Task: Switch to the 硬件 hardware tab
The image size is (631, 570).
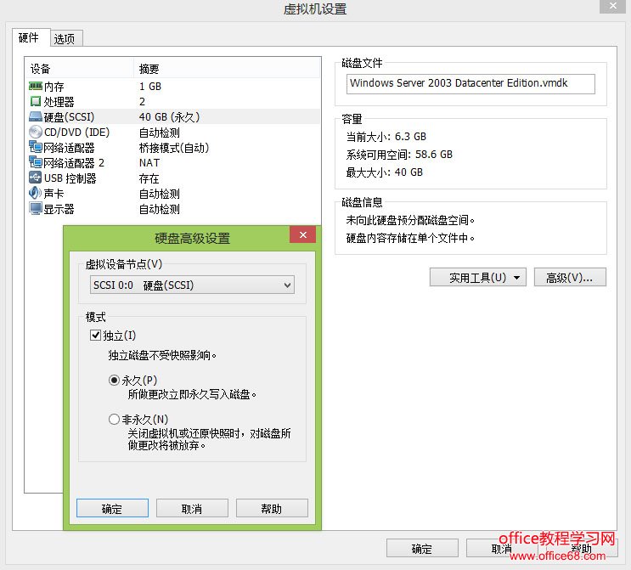Action: point(29,38)
